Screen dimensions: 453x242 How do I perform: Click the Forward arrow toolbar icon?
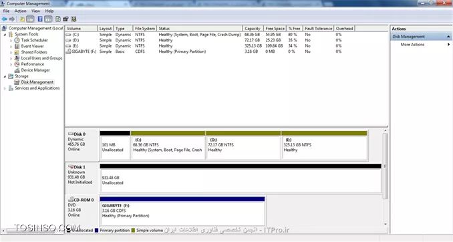click(12, 19)
